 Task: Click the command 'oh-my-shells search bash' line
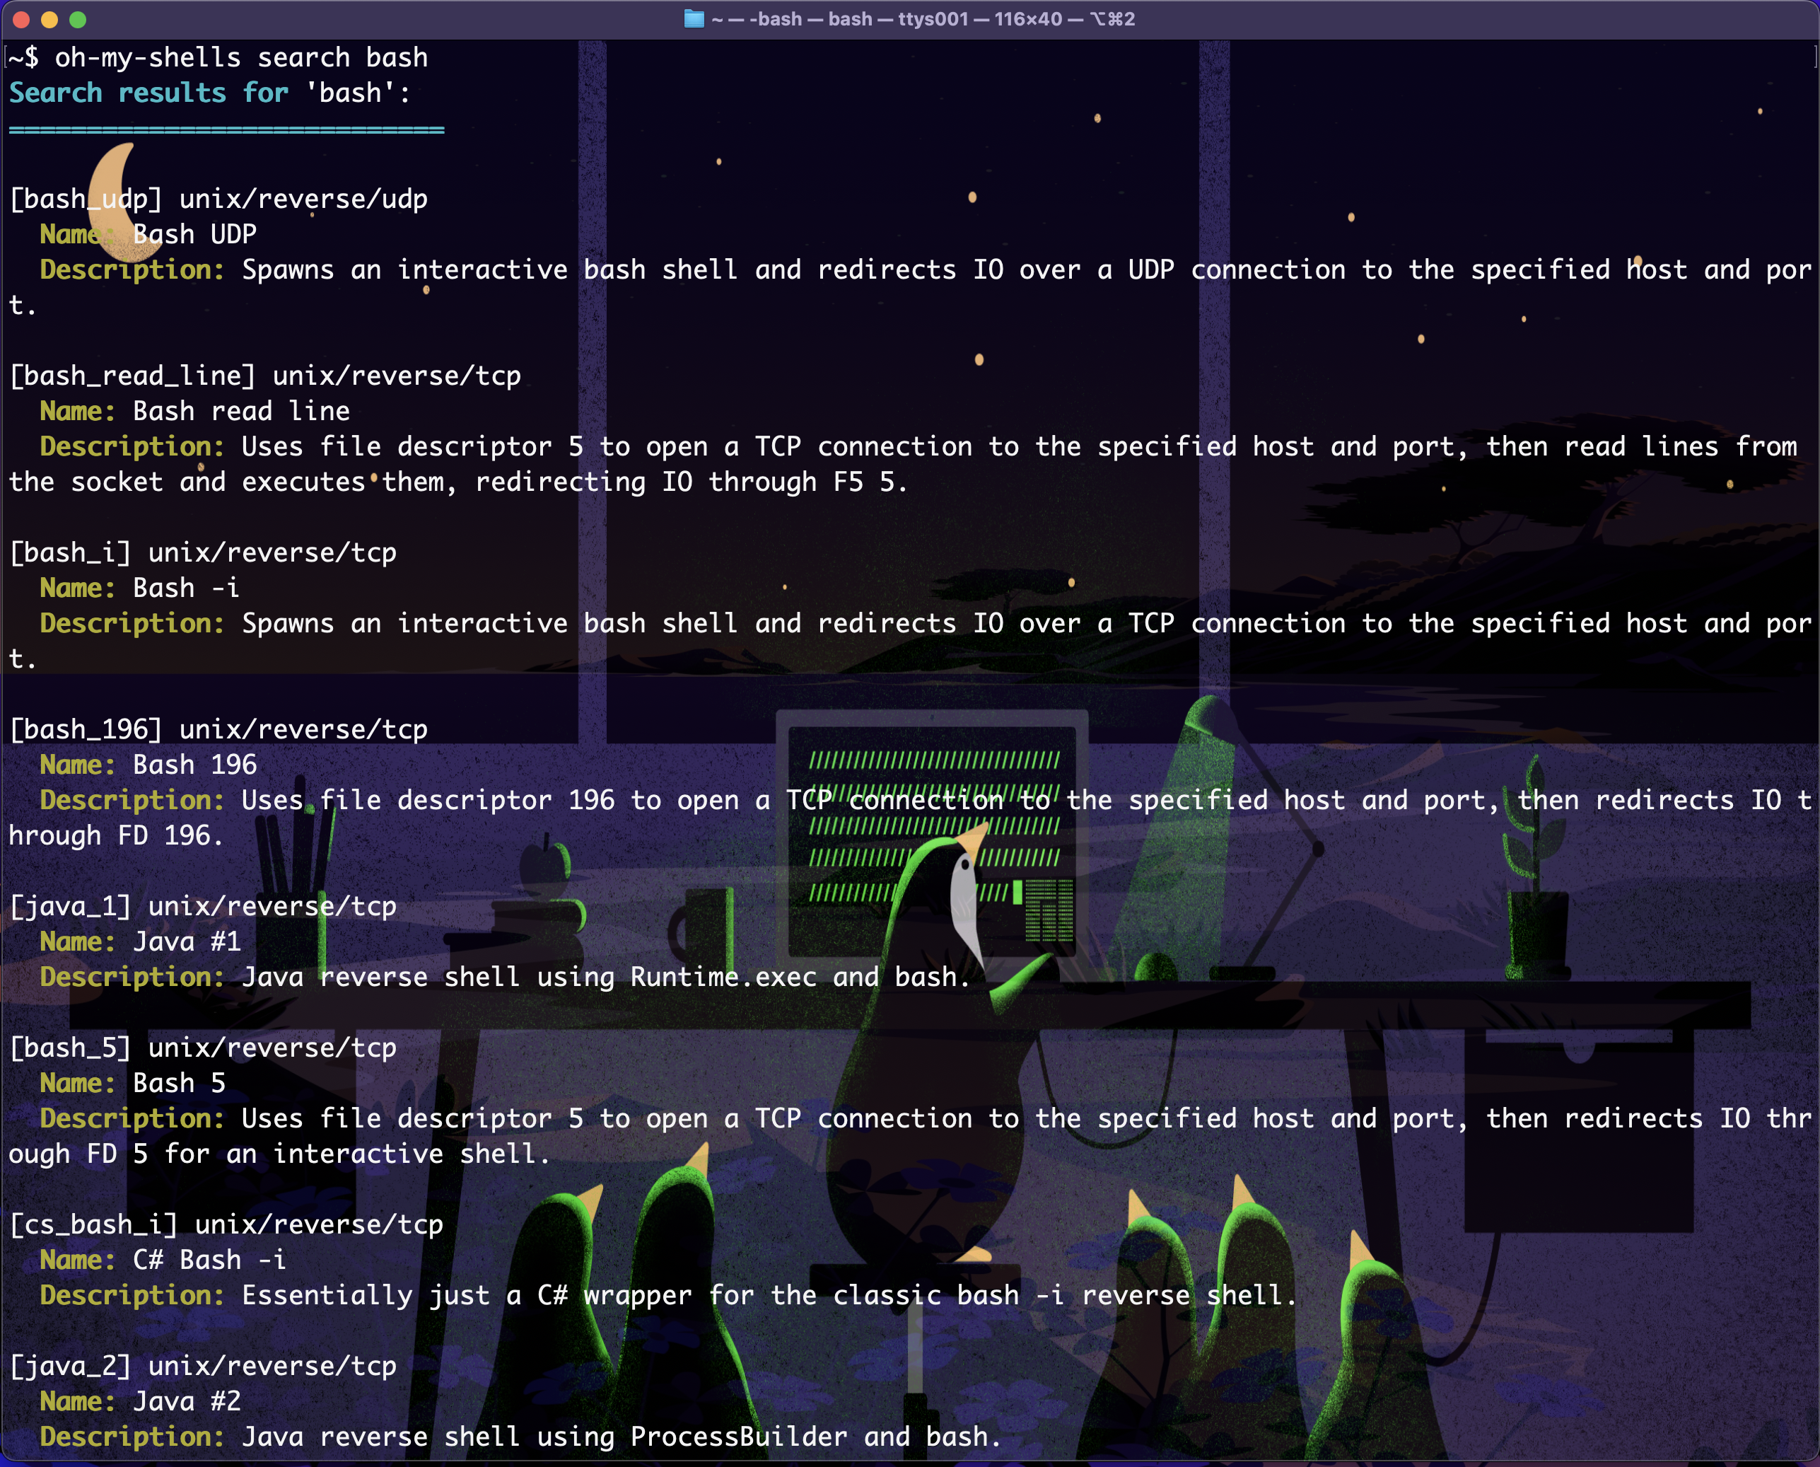(x=240, y=57)
